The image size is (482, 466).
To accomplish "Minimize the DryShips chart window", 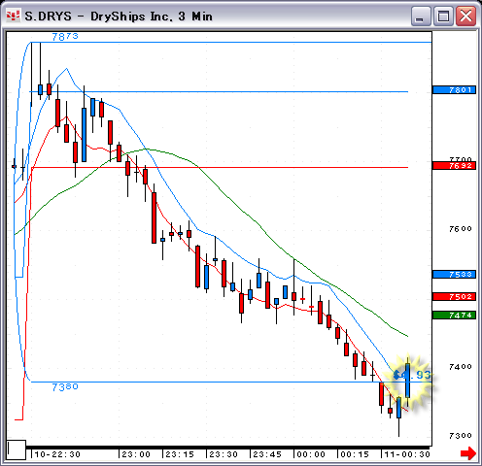I will pos(421,16).
